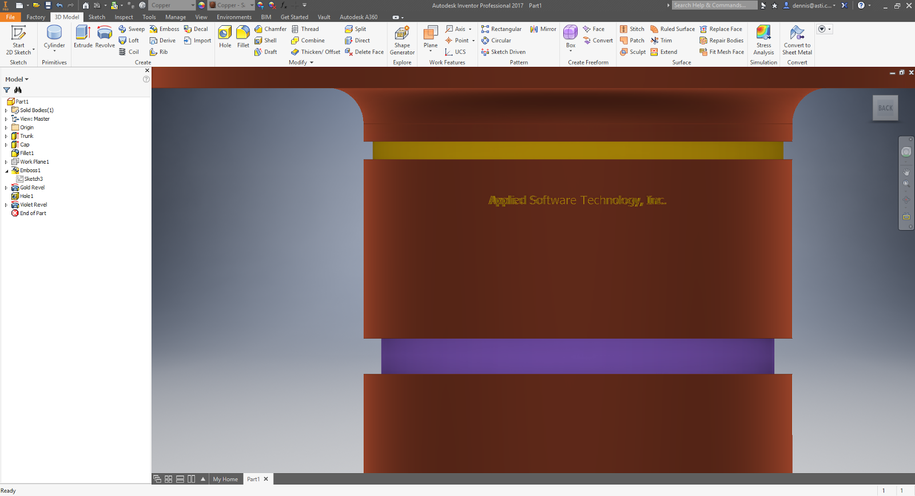
Task: Open Shape Generator
Action: [x=402, y=40]
